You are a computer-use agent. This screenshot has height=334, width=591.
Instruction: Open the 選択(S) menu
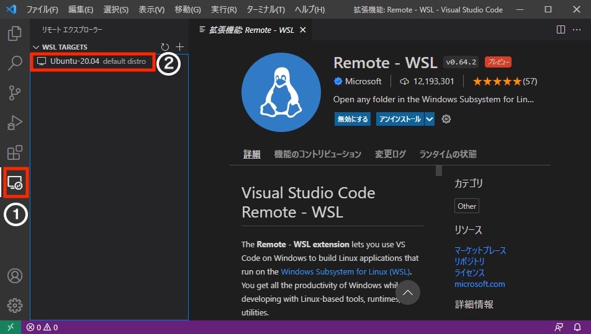pos(116,9)
